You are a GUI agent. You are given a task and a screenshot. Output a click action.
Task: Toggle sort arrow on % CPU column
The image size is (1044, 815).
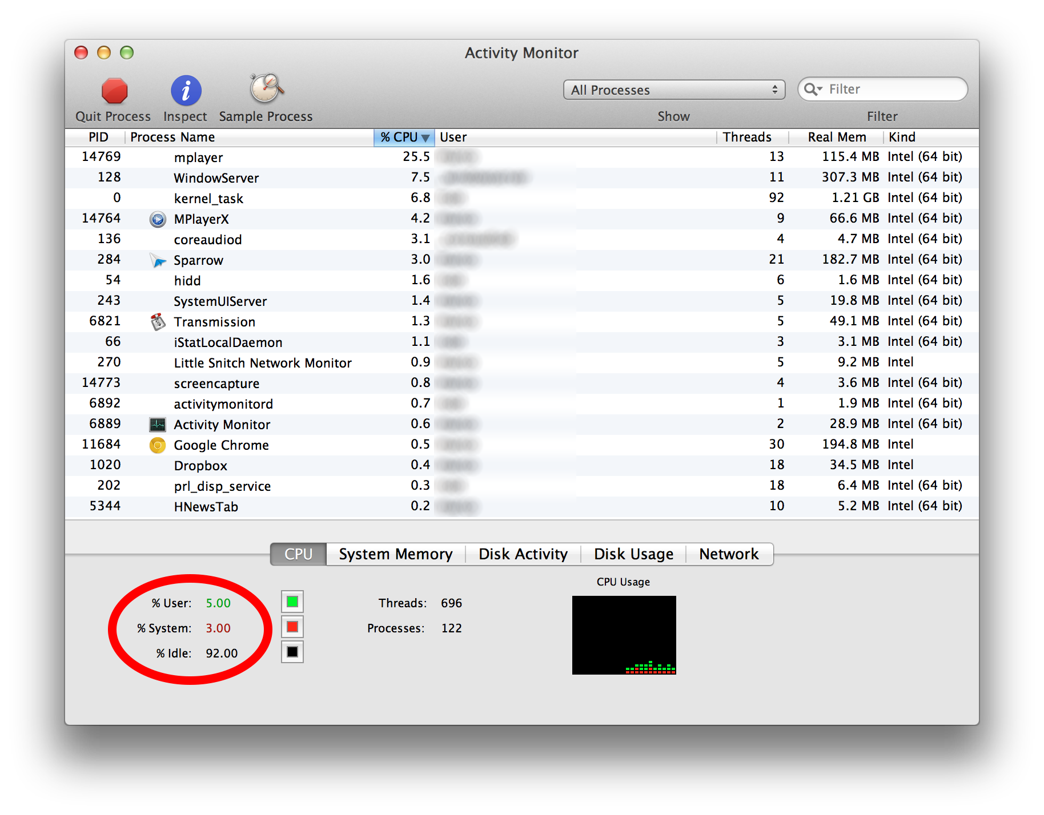pyautogui.click(x=425, y=138)
